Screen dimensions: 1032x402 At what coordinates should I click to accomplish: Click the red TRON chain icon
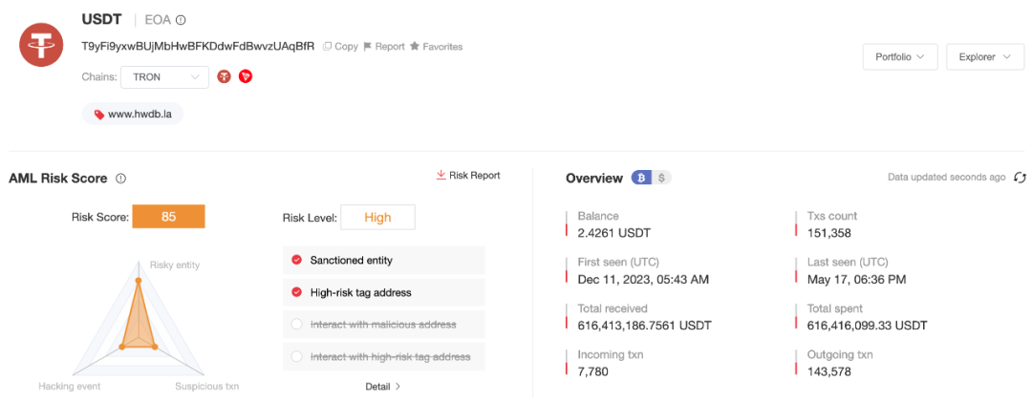pyautogui.click(x=246, y=76)
